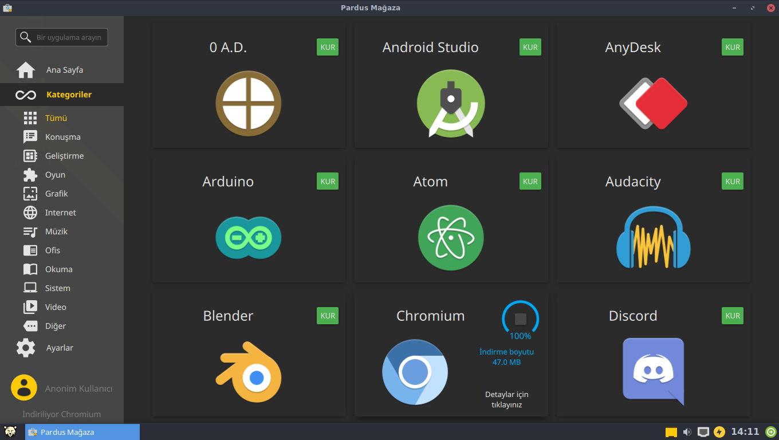Screen dimensions: 779x440
Task: Open the Konuşma category label
Action: click(63, 137)
